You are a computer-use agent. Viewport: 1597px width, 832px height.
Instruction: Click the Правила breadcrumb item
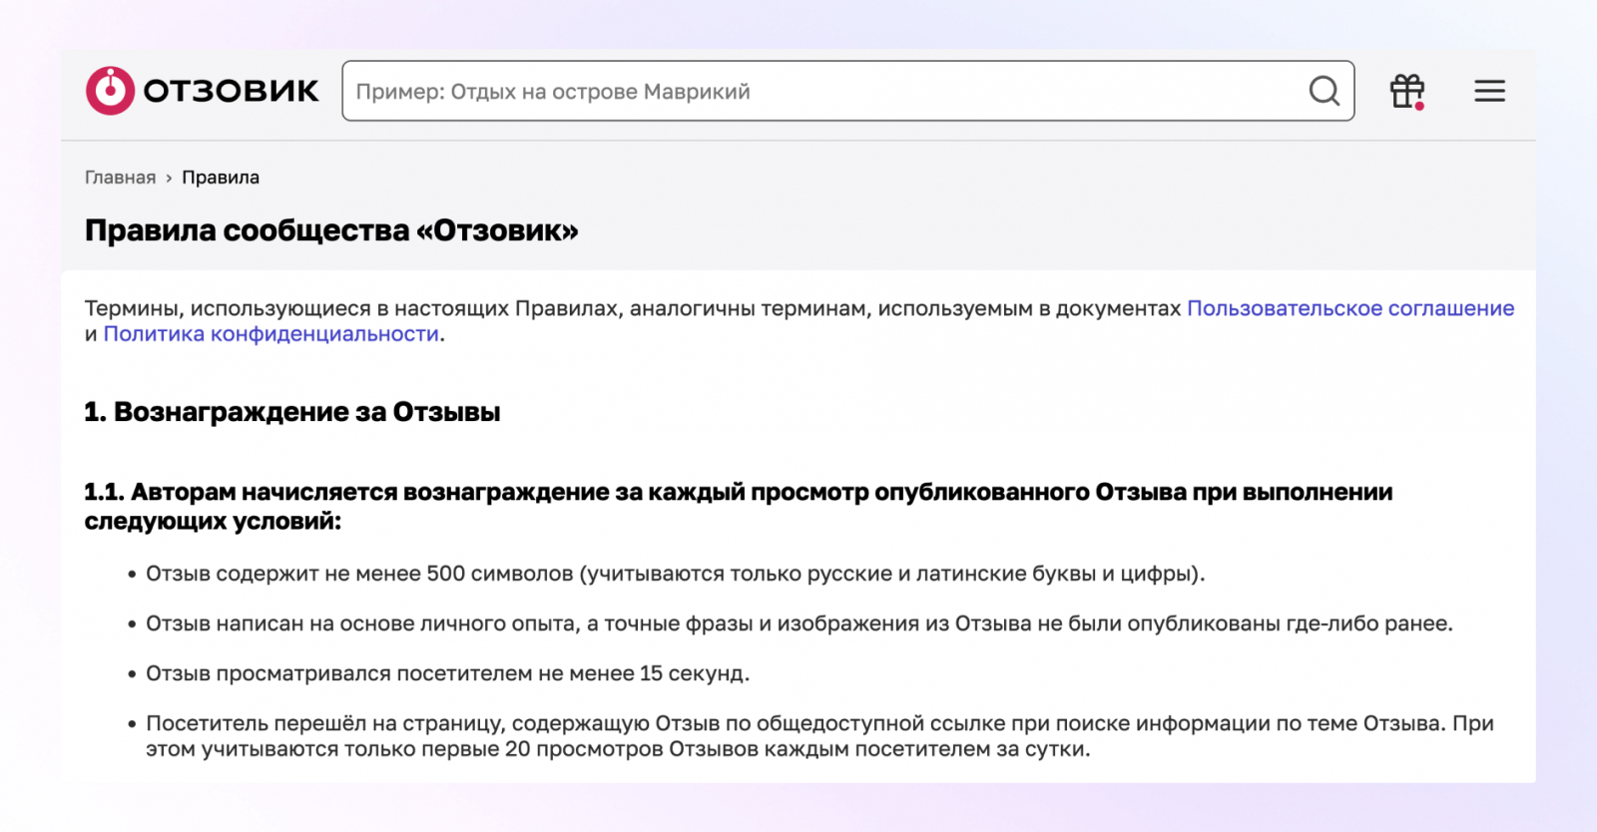click(221, 178)
